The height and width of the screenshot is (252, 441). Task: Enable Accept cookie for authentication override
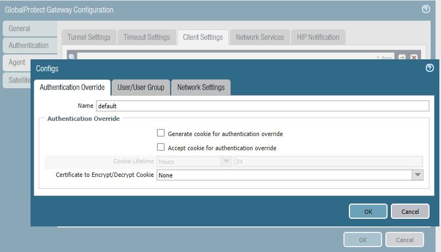161,147
